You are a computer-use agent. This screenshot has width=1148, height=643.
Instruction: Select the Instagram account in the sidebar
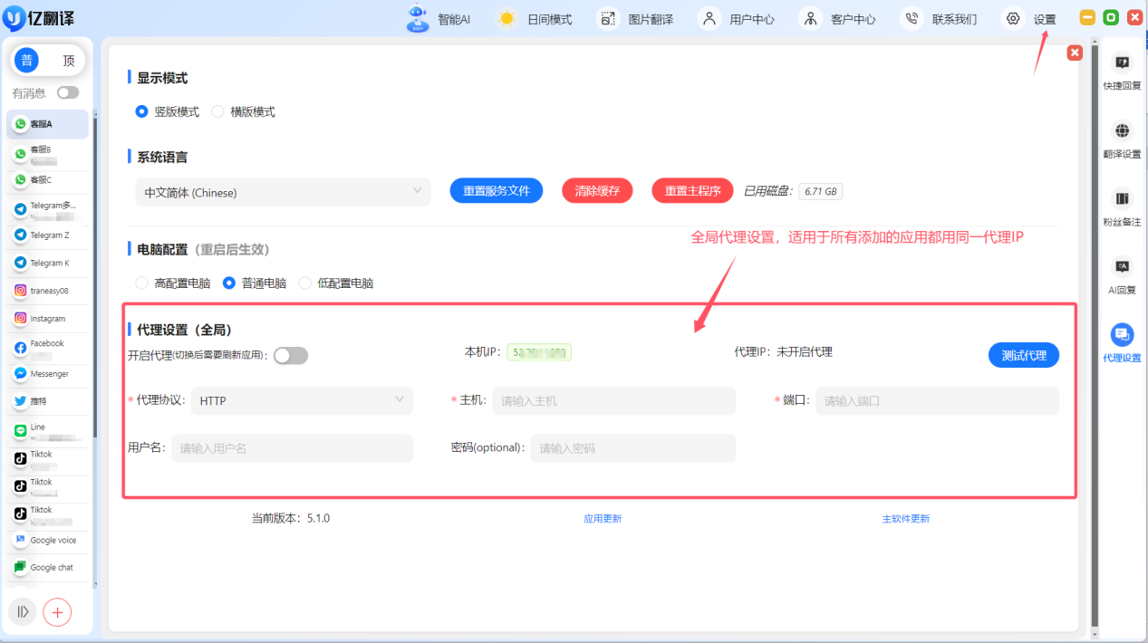(x=47, y=318)
